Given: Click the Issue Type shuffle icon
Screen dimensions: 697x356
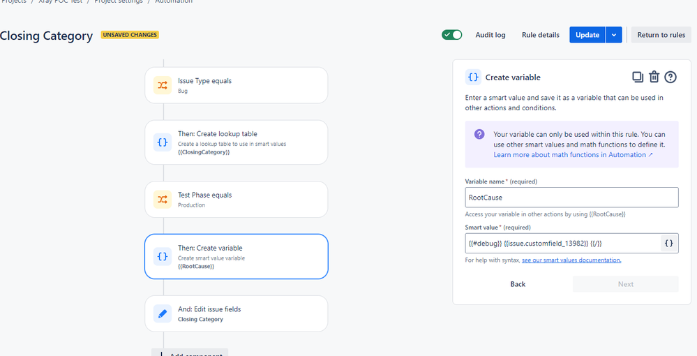Looking at the screenshot, I should click(163, 85).
